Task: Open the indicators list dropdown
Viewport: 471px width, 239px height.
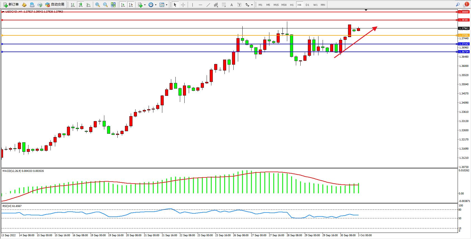Action: point(142,5)
